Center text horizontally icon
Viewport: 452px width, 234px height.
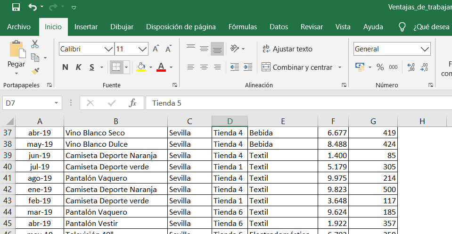point(204,67)
